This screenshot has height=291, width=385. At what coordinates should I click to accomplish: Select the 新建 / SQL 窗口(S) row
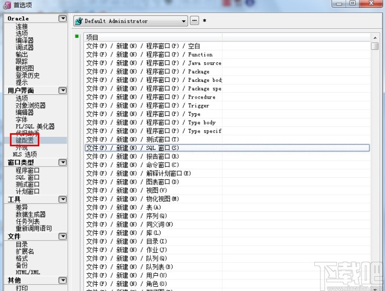227,148
